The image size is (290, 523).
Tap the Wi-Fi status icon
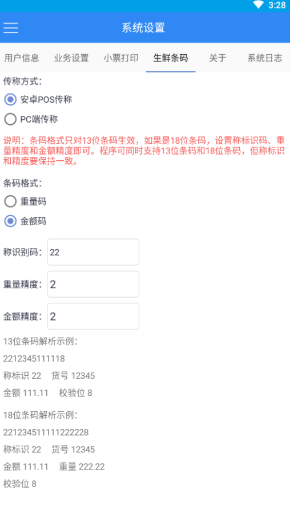[258, 5]
